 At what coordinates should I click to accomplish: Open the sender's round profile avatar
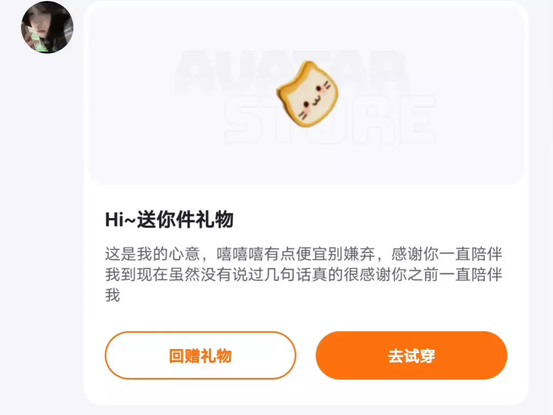[x=47, y=27]
